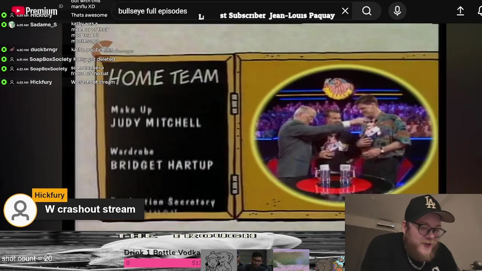482x271 pixels.
Task: Click the Kick badge on the 4:33 AM message
Action: tap(4, 82)
